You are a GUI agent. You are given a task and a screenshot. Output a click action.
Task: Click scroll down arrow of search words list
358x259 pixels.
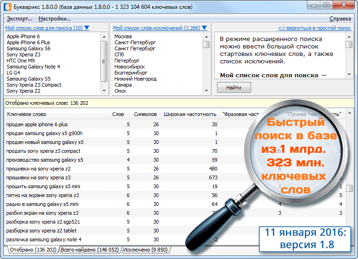(x=104, y=91)
